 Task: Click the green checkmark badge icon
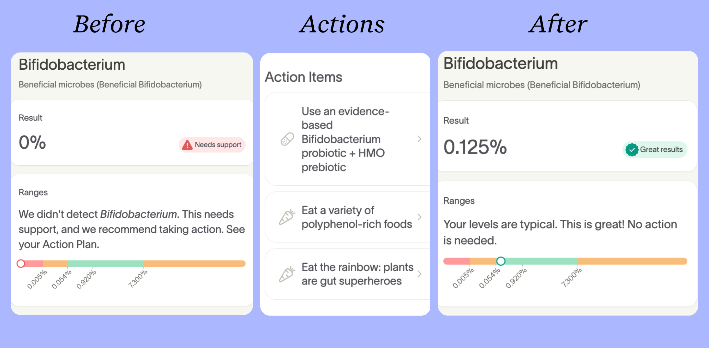tap(632, 149)
